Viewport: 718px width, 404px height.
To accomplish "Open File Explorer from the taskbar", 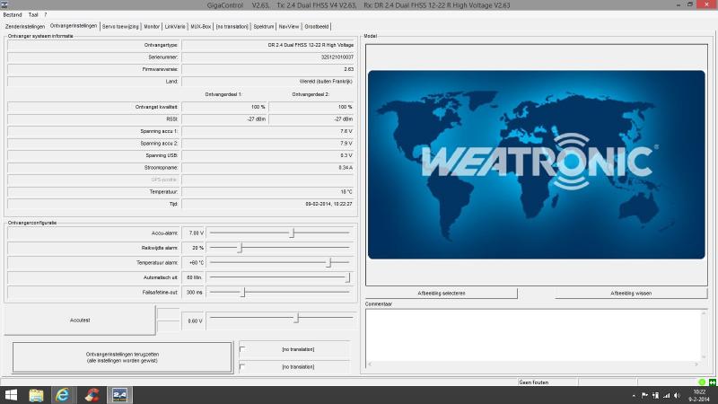I will tap(36, 395).
